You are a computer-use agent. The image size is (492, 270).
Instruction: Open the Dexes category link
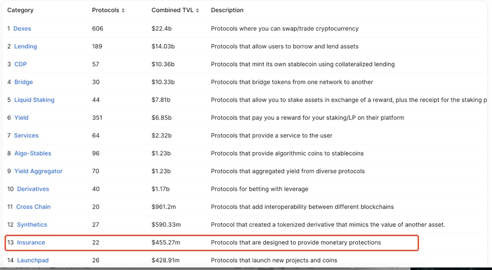point(22,29)
